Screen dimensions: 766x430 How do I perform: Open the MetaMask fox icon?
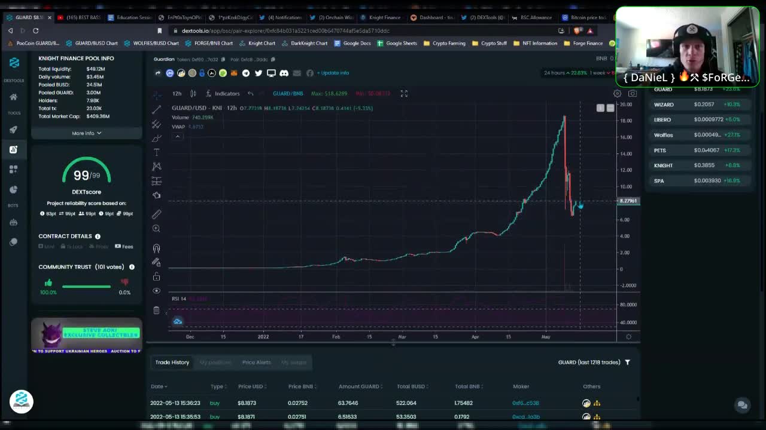point(233,73)
